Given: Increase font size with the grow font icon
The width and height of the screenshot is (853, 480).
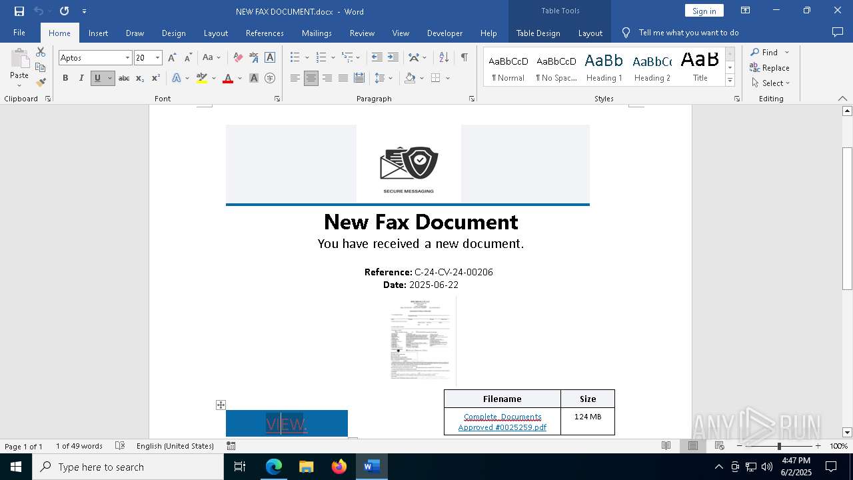Looking at the screenshot, I should coord(172,58).
